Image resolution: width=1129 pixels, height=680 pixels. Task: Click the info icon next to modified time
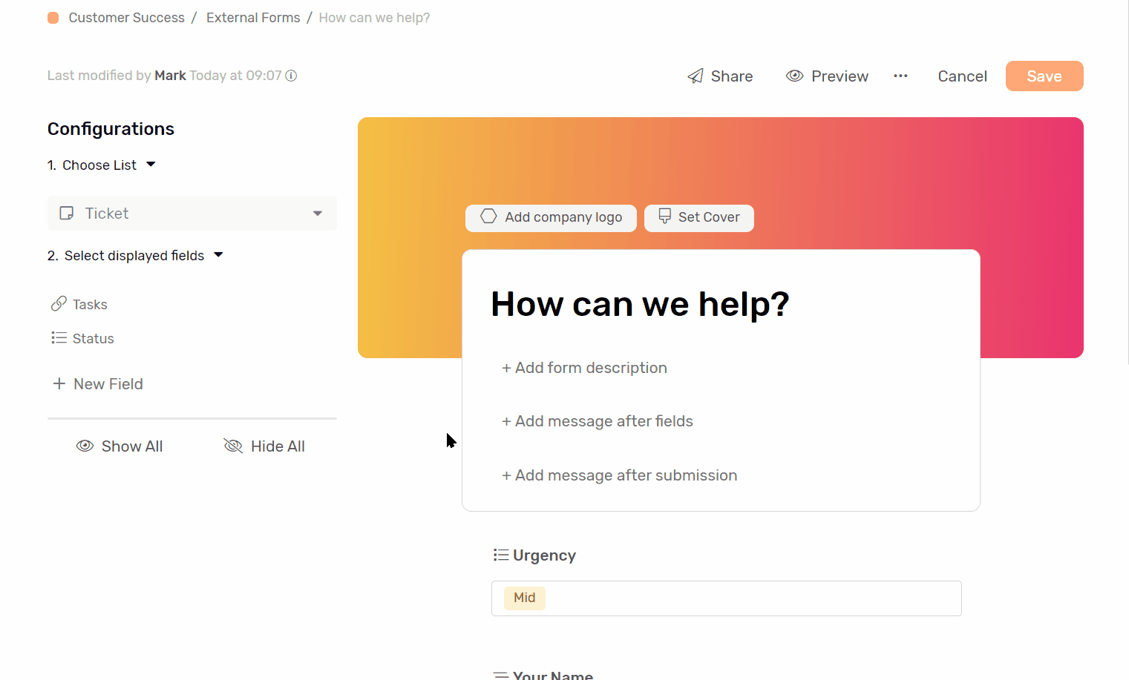pyautogui.click(x=291, y=76)
